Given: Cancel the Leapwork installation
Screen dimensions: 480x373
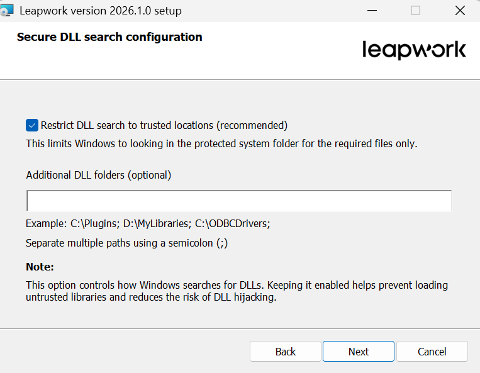Looking at the screenshot, I should [x=432, y=352].
